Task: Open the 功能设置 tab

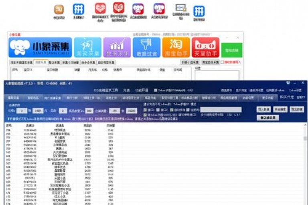Action: pos(248,98)
